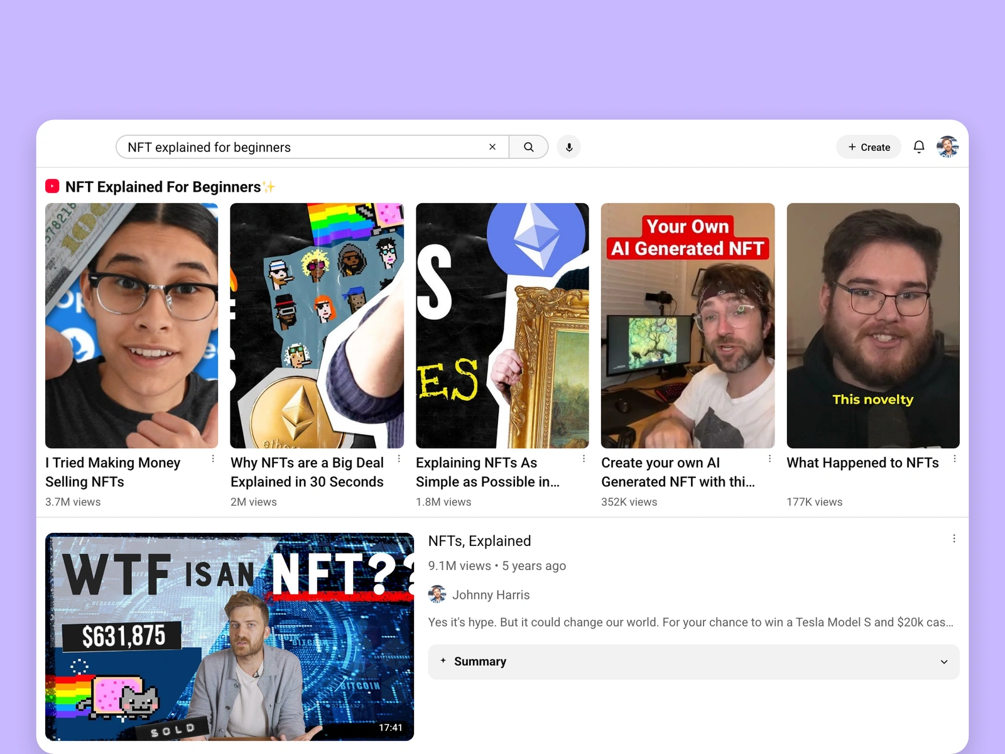Click the '1.8M views' count

tap(443, 502)
